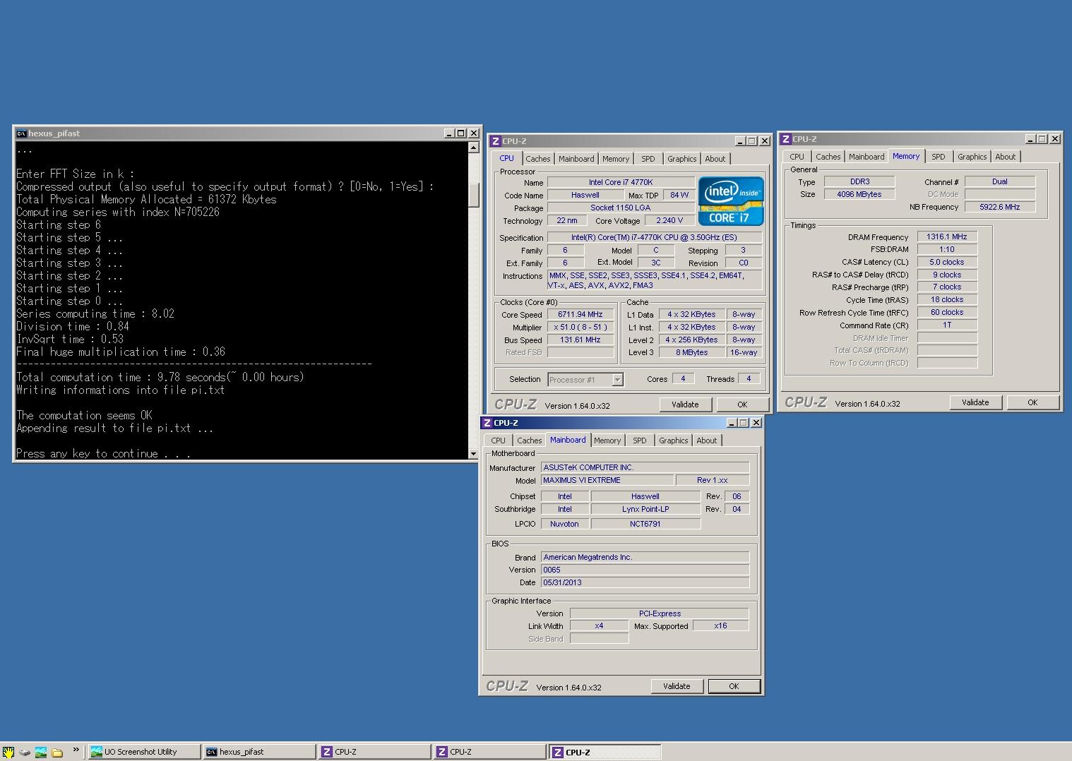1072x761 pixels.
Task: Select Graphics tab in the Memory CPU-Z window
Action: (972, 157)
